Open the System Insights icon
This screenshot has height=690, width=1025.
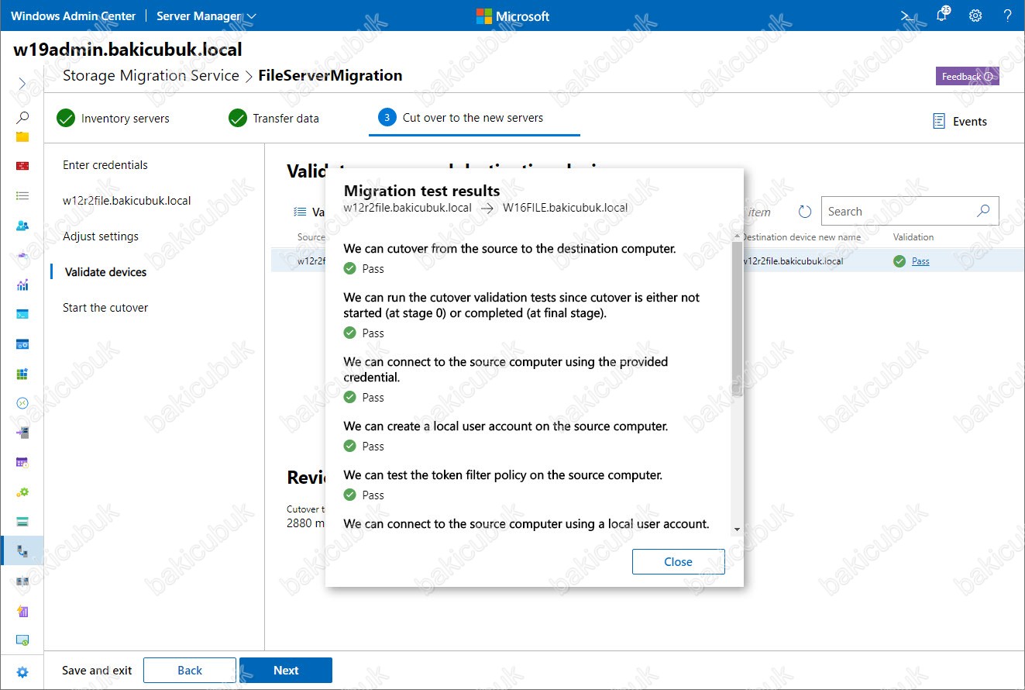click(x=22, y=610)
